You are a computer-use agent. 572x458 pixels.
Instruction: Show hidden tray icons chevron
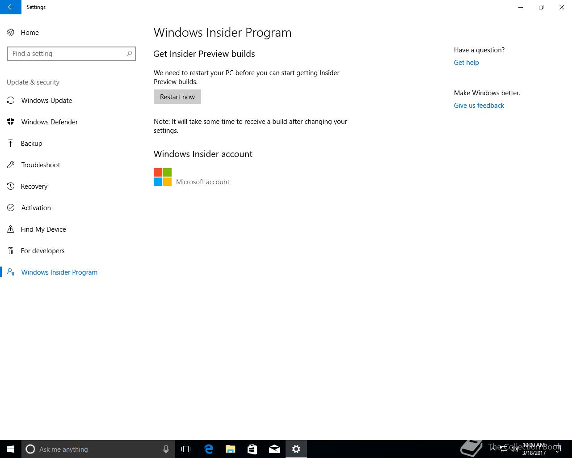click(x=493, y=449)
